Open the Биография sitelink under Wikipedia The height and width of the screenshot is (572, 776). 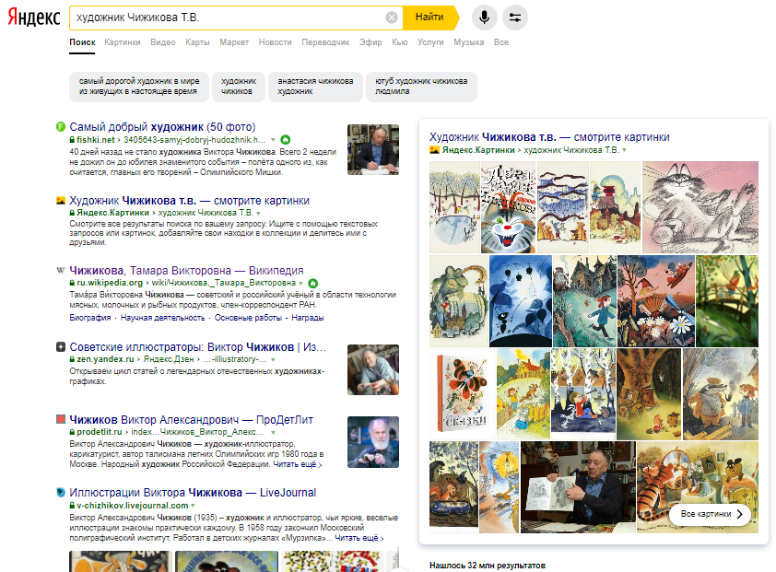[x=90, y=318]
